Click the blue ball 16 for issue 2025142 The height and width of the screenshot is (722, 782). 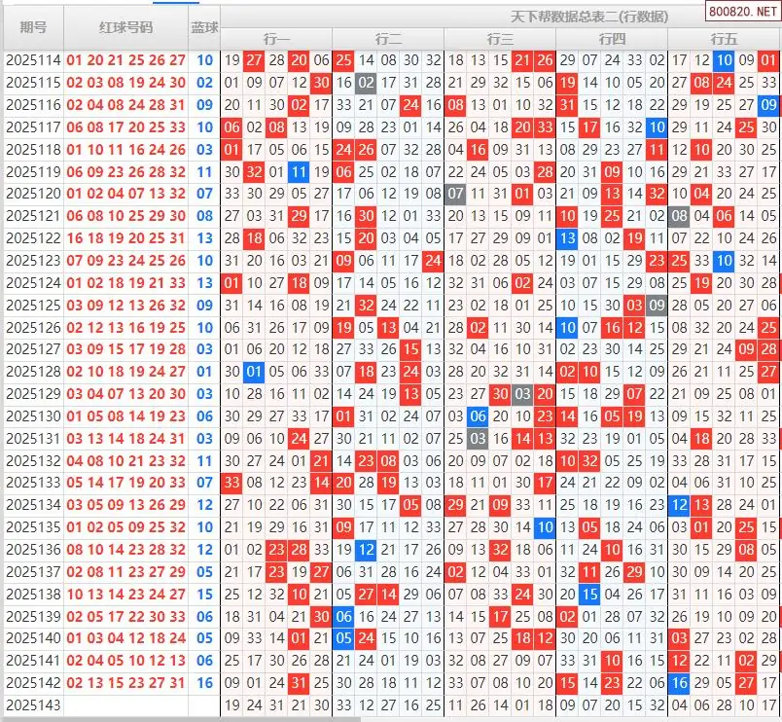click(x=204, y=683)
